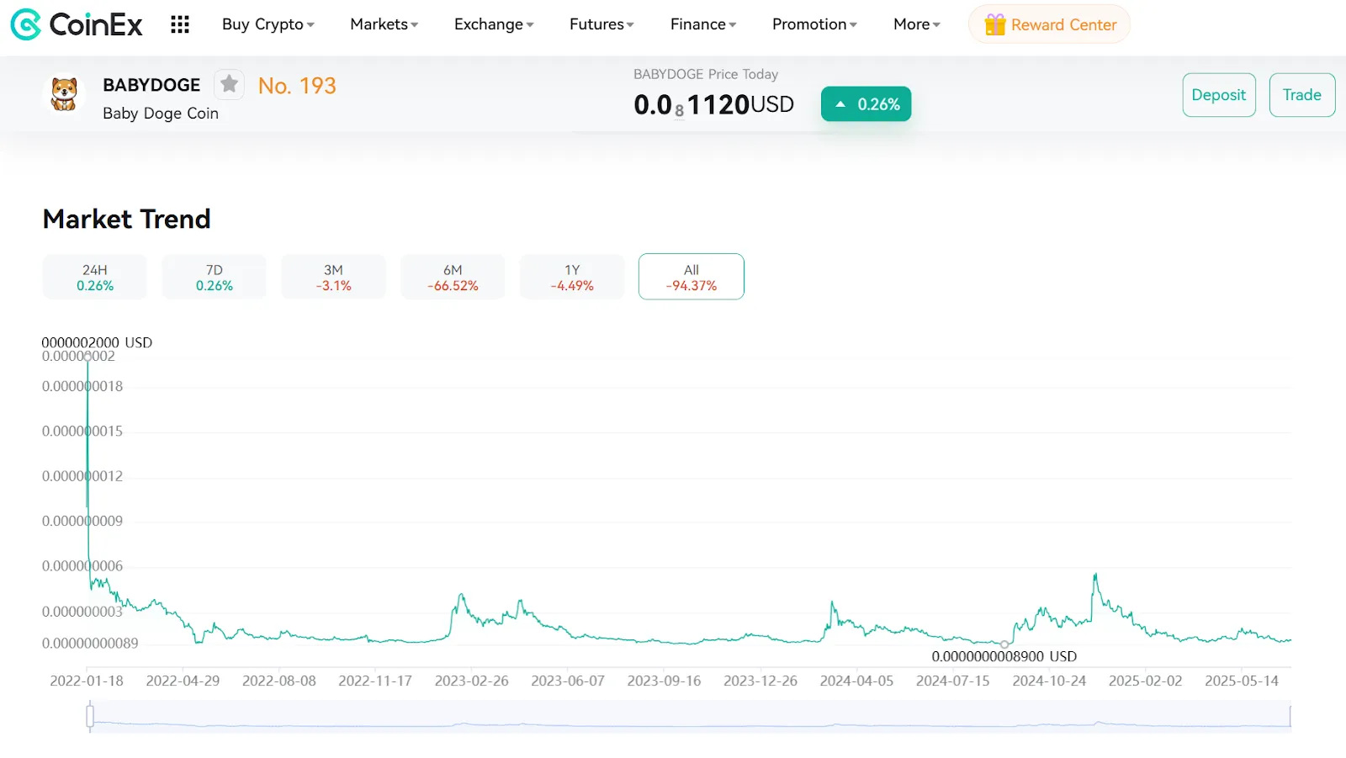Viewport: 1346px width, 758px height.
Task: Click the 0.000000006 y-axis label
Action: [x=82, y=566]
